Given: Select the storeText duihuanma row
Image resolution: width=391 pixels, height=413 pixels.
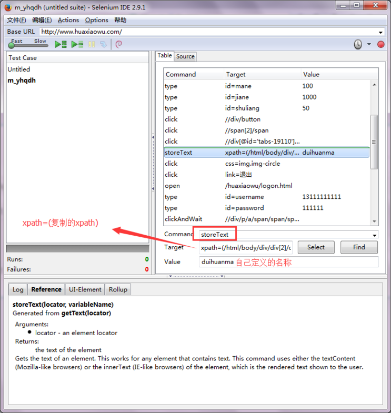Looking at the screenshot, I should click(266, 153).
